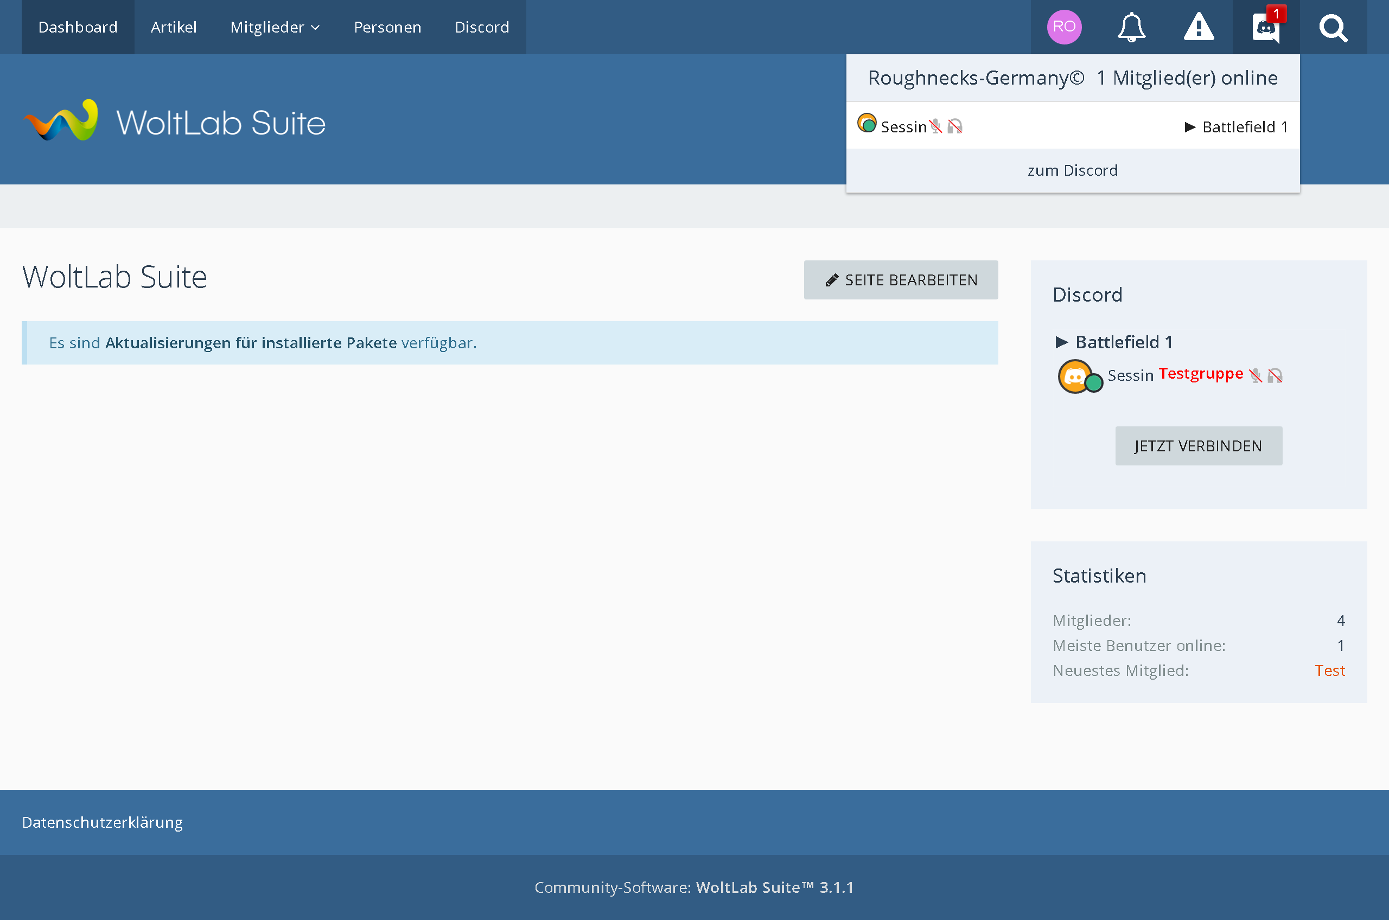Go to the Dashboard menu item
1389x920 pixels.
(78, 27)
